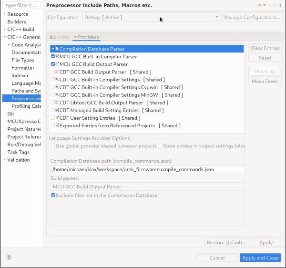Expand the Resource tree node
This screenshot has width=286, height=268.
pos(5,14)
